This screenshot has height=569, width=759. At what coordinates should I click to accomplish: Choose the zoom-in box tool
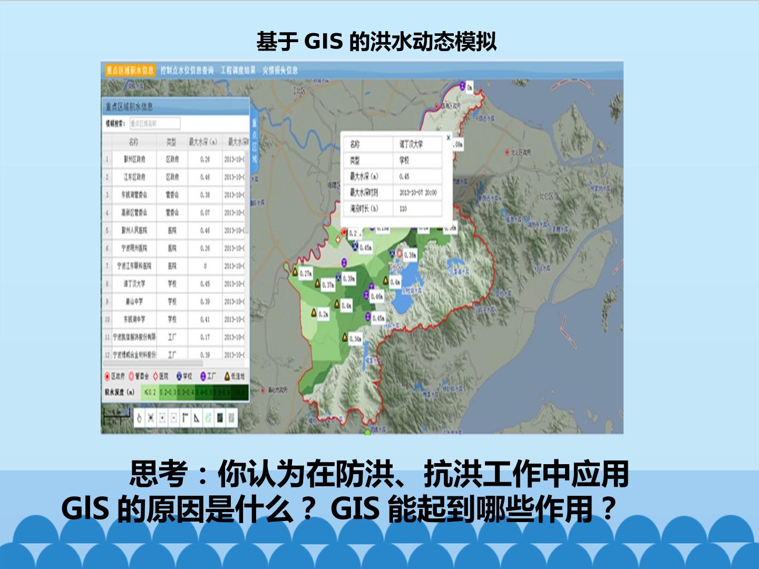[x=162, y=418]
